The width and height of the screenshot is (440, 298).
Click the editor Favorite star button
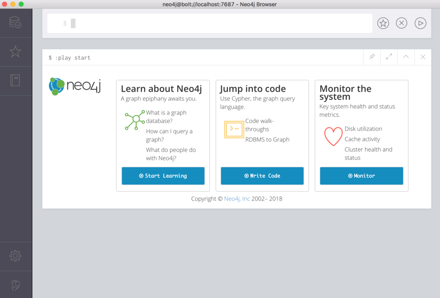coord(383,23)
